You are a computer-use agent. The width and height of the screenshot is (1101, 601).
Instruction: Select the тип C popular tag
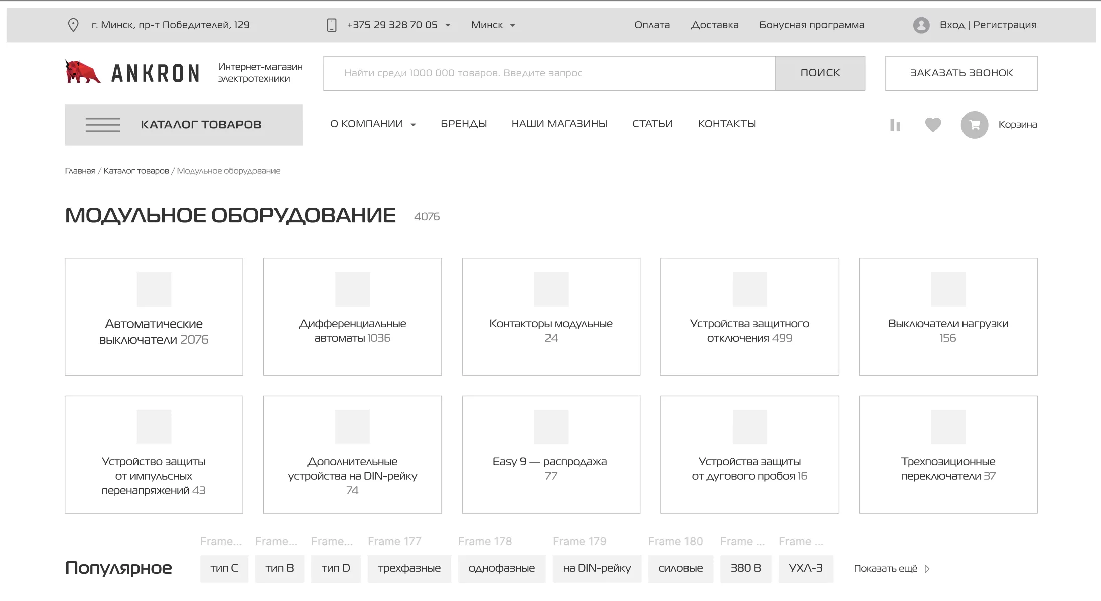click(x=224, y=568)
